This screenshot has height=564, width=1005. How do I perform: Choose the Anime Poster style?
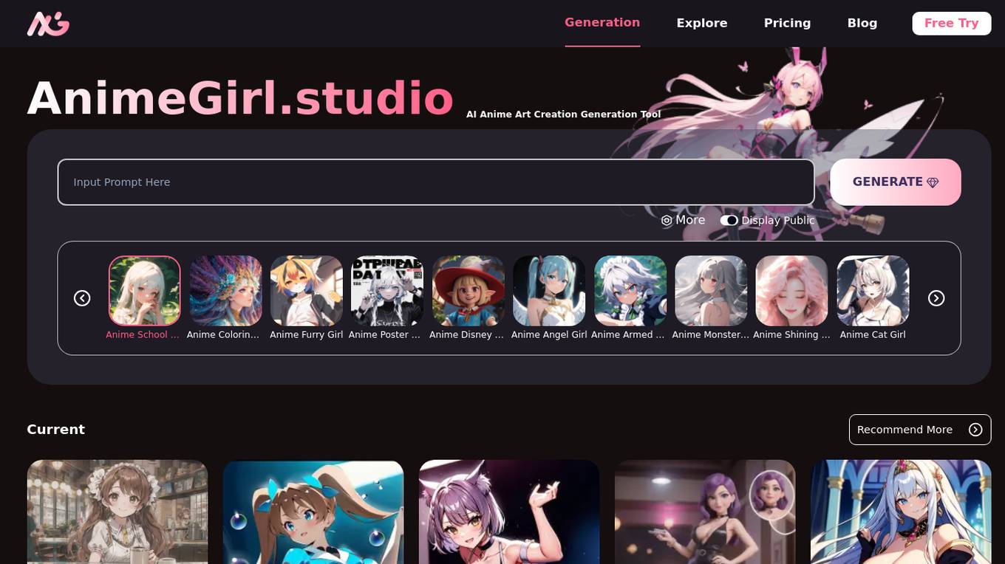click(x=387, y=291)
